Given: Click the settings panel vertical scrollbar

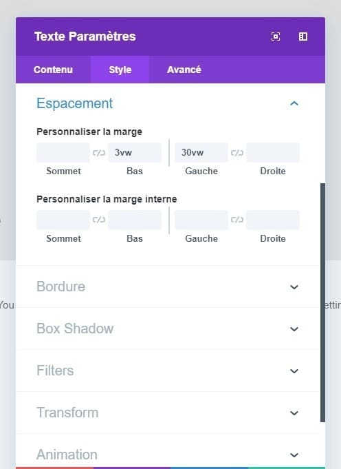Looking at the screenshot, I should pos(322,302).
